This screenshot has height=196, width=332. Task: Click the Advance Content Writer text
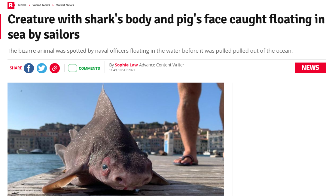click(x=162, y=65)
